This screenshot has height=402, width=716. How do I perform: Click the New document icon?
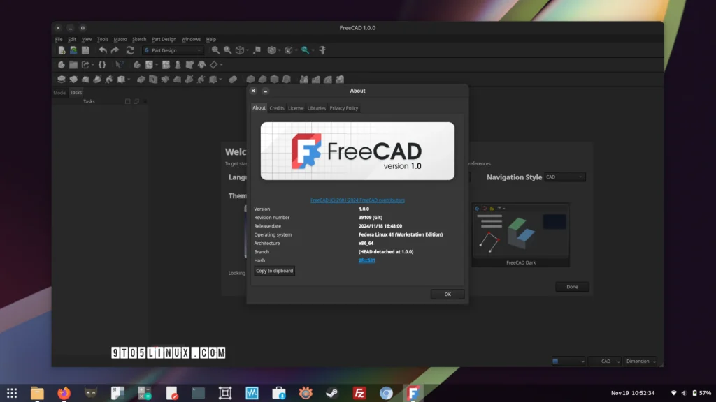62,50
